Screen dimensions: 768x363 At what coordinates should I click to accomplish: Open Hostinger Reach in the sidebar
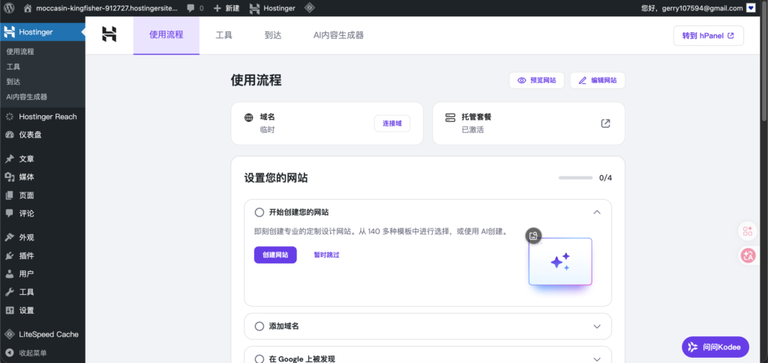coord(43,117)
